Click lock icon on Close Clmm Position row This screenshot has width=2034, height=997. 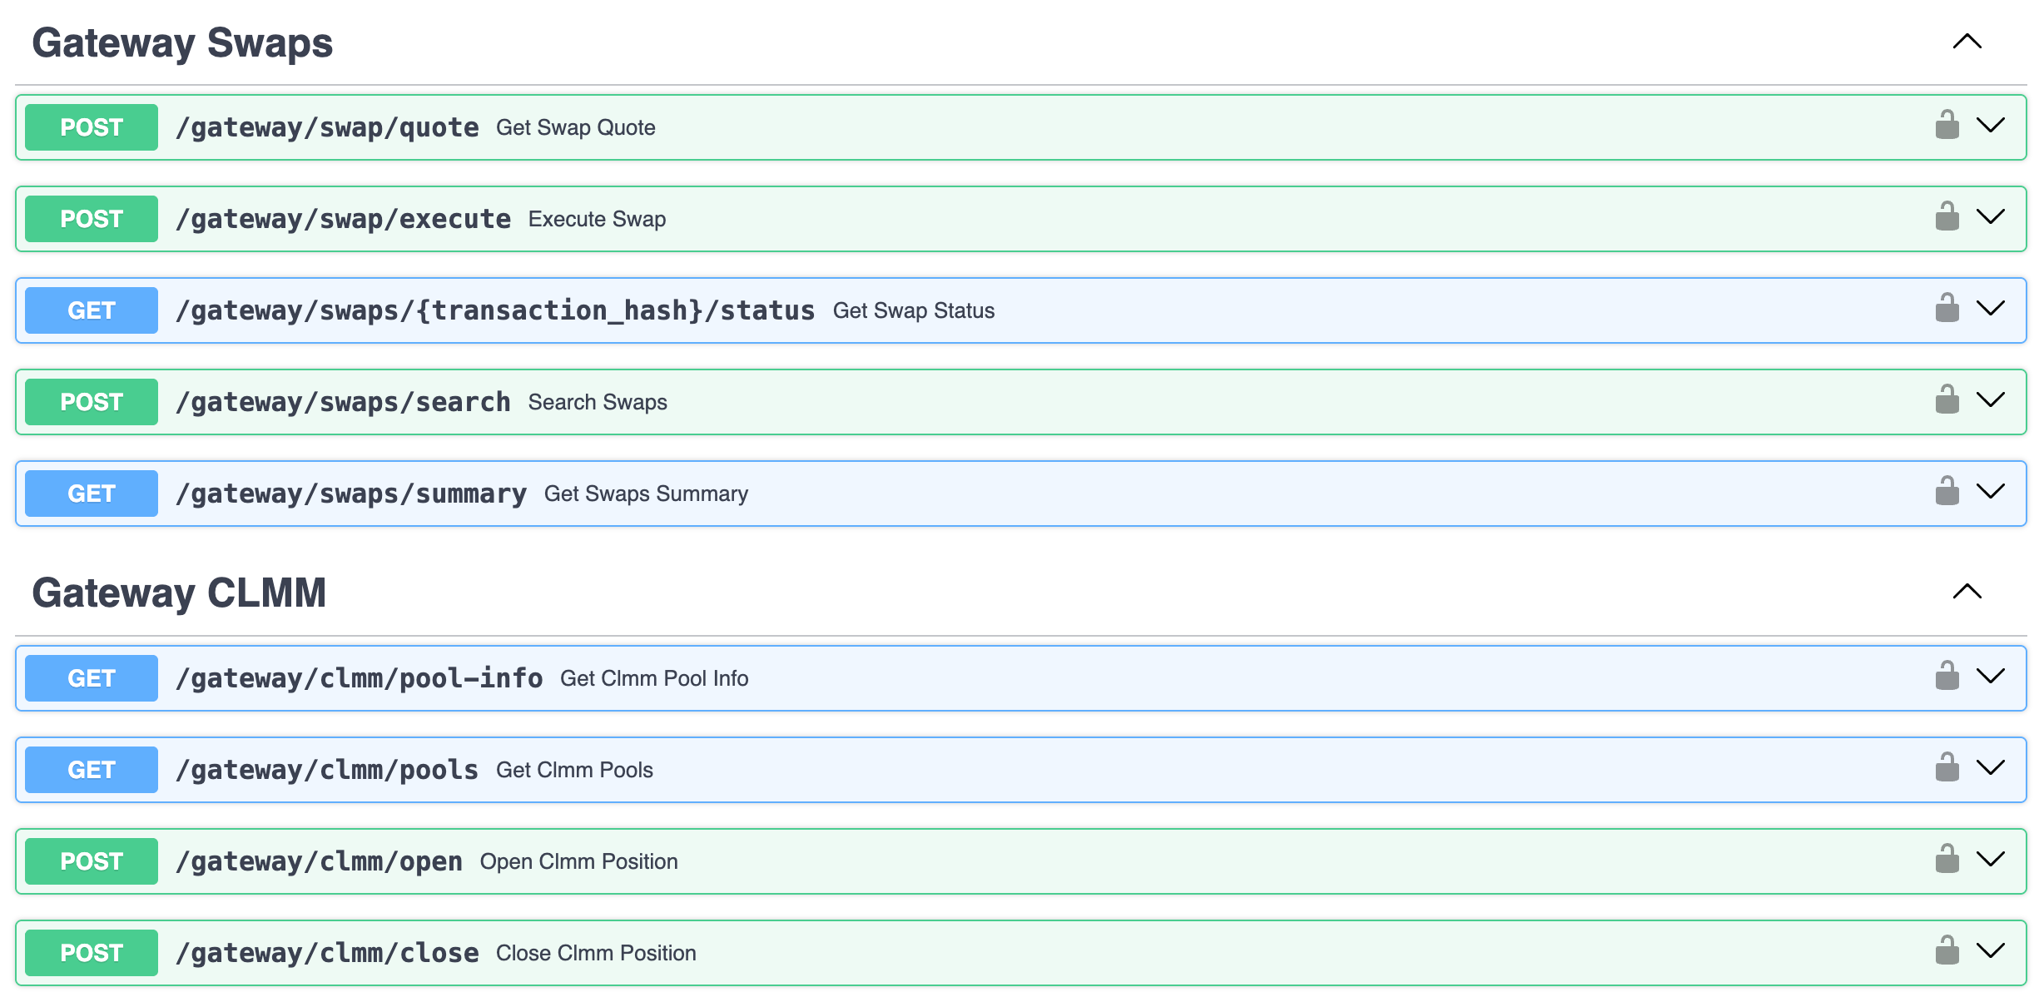coord(1947,951)
